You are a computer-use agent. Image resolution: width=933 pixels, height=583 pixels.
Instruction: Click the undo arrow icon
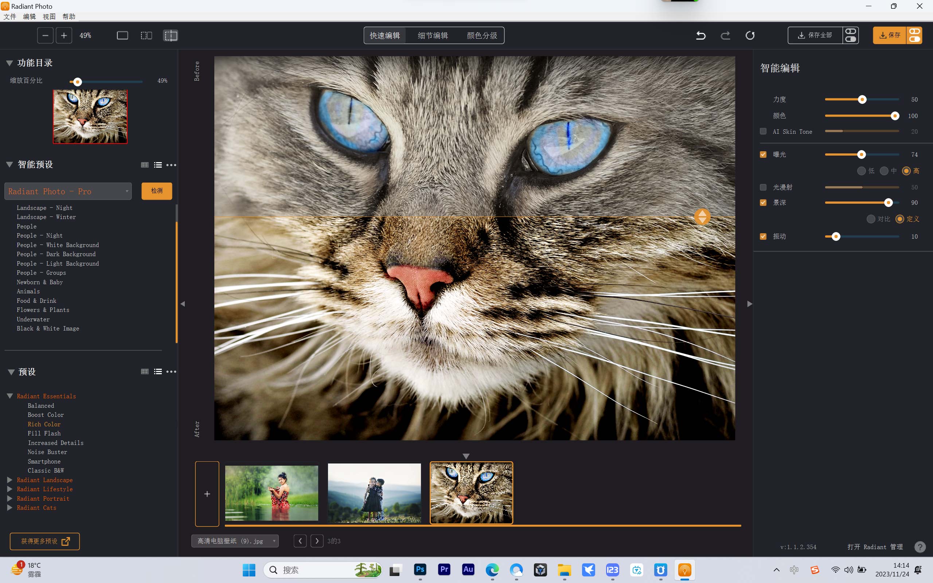[700, 35]
